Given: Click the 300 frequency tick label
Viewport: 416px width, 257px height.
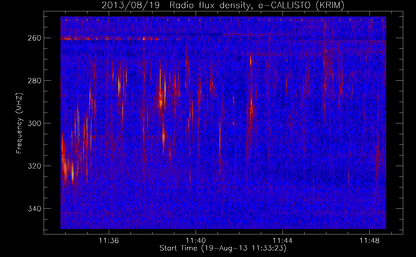Looking at the screenshot, I should [34, 123].
